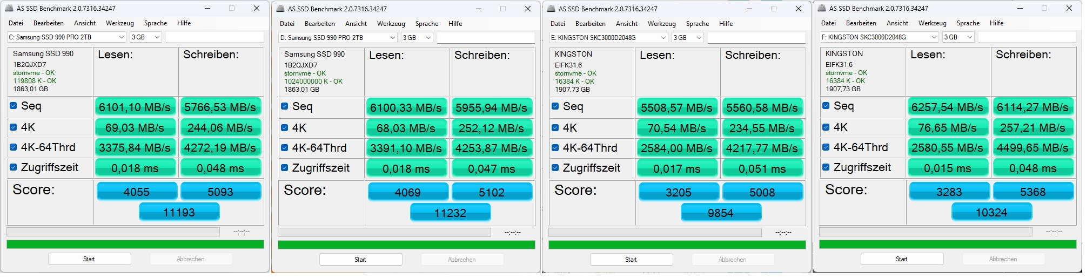This screenshot has height=278, width=1086.
Task: Uncheck 4K-64Thrd in the E: Kingston window
Action: click(555, 148)
